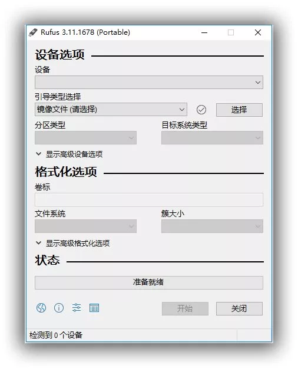Open application settings sliders icon

(77, 308)
